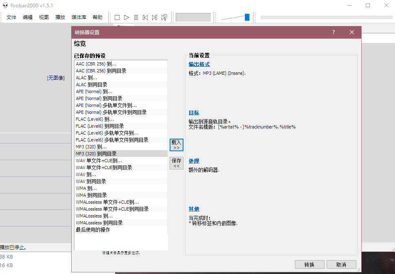395x274 pixels.
Task: Select preset APE (Normal) 多轨单文件到同目录
Action: pos(121,112)
